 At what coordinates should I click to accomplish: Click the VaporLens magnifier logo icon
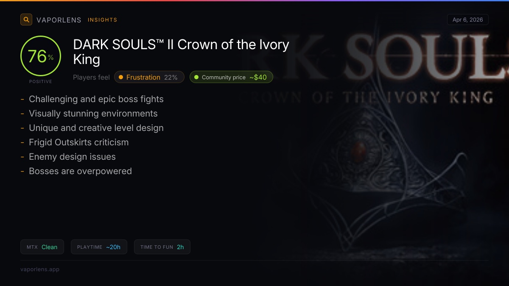26,19
